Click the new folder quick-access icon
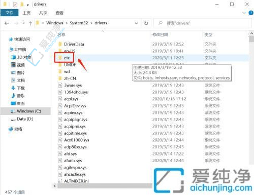Image resolution: width=254 pixels, height=195 pixels. pos(22,5)
